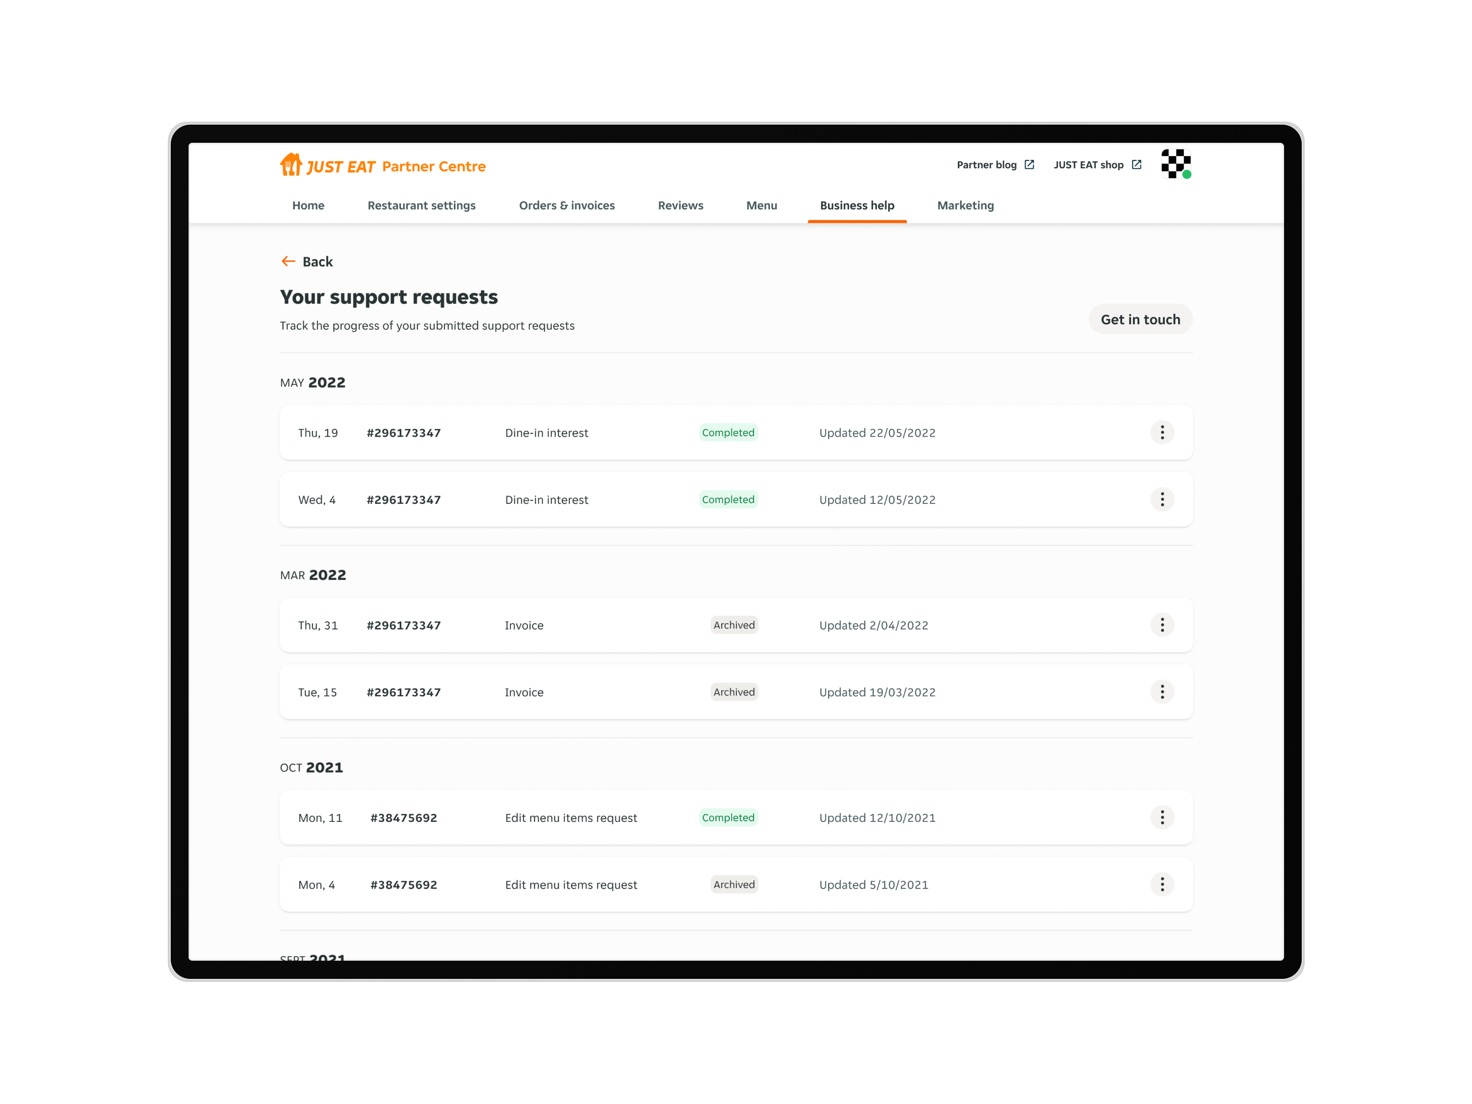Image resolution: width=1472 pixels, height=1104 pixels.
Task: Click the Just Eat logo icon
Action: (x=291, y=164)
